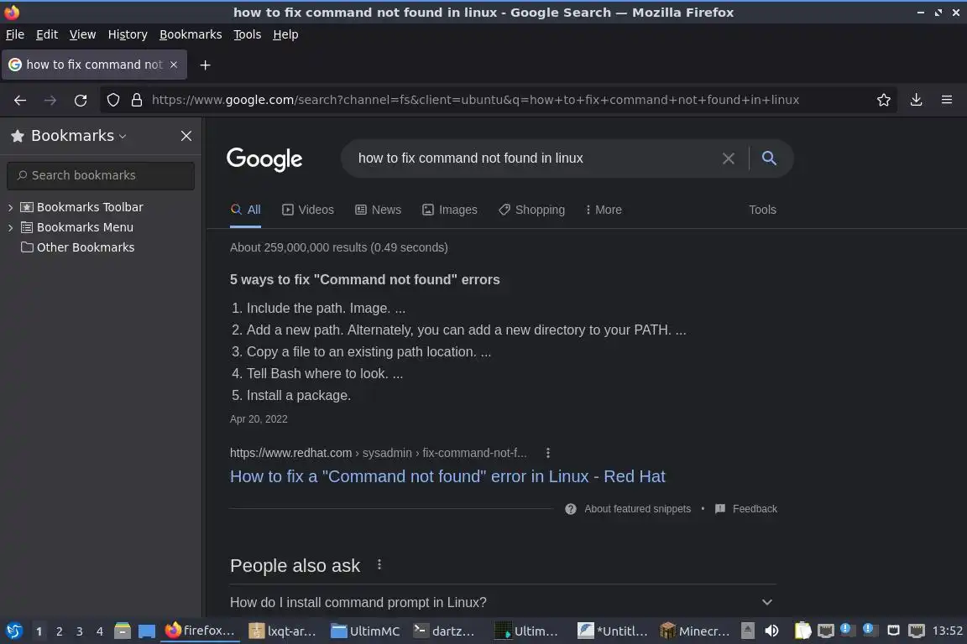Open the View menu
Viewport: 967px width, 644px height.
(x=82, y=34)
